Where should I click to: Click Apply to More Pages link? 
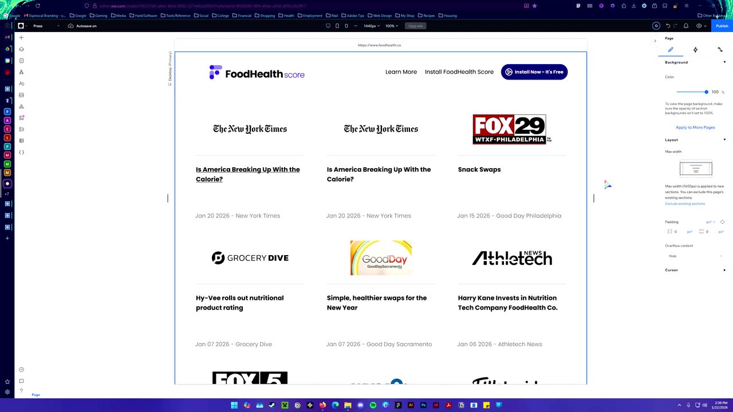695,128
